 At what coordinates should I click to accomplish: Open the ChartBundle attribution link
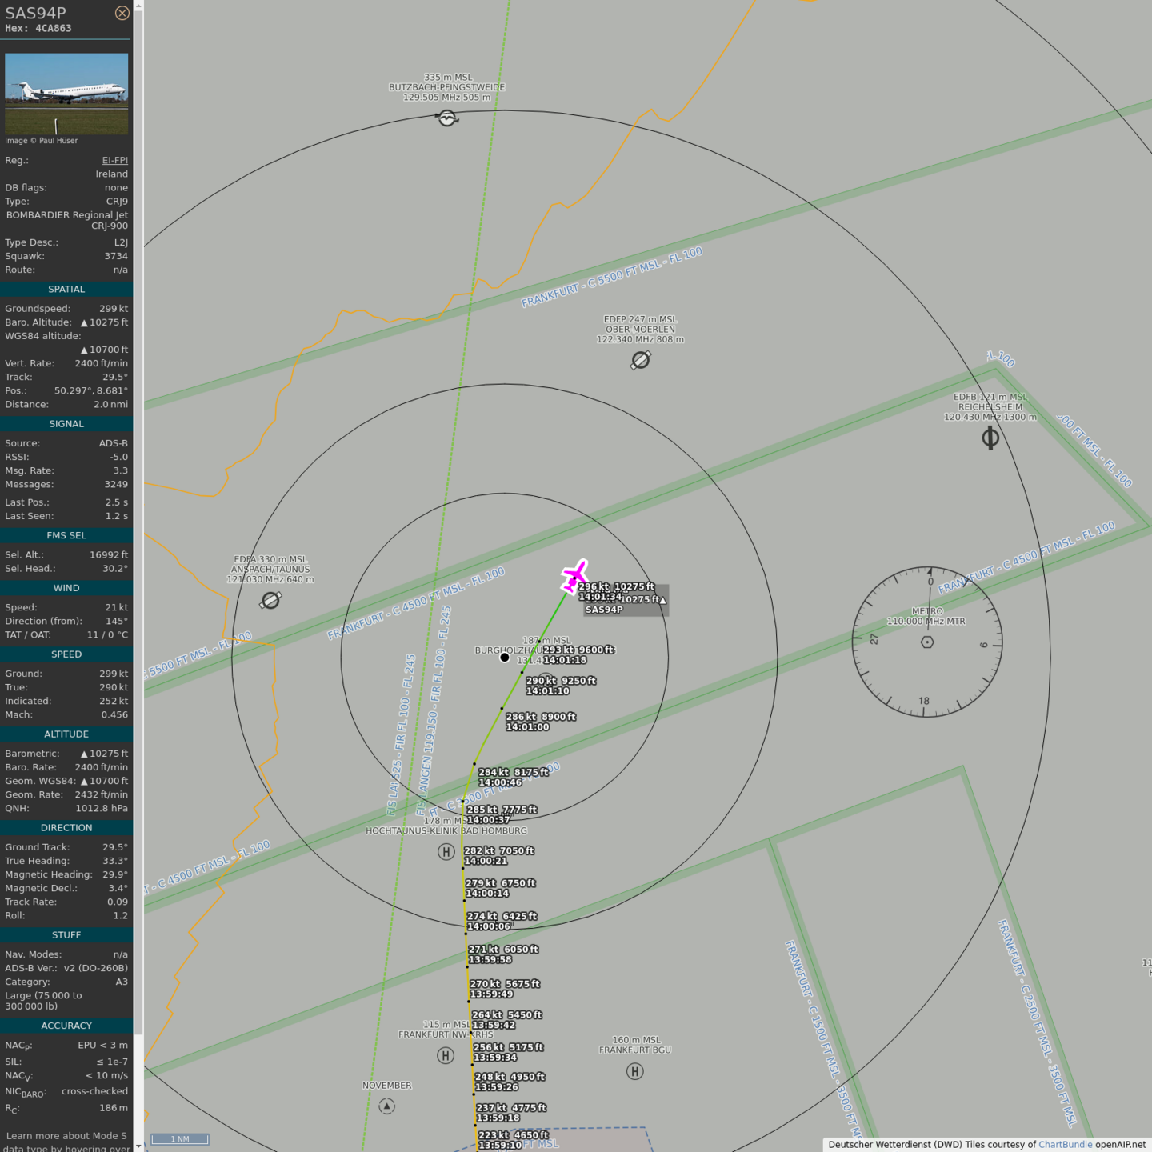point(1065,1145)
